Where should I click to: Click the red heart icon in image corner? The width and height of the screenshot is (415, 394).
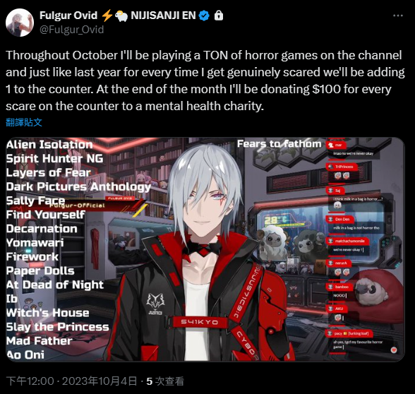point(394,350)
